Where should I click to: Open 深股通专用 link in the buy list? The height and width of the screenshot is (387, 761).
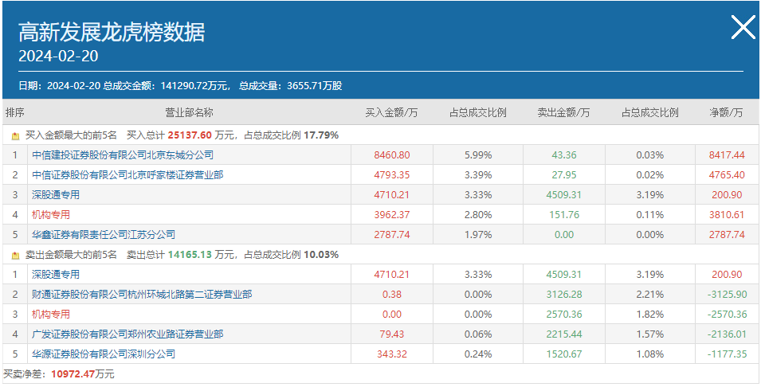point(56,195)
